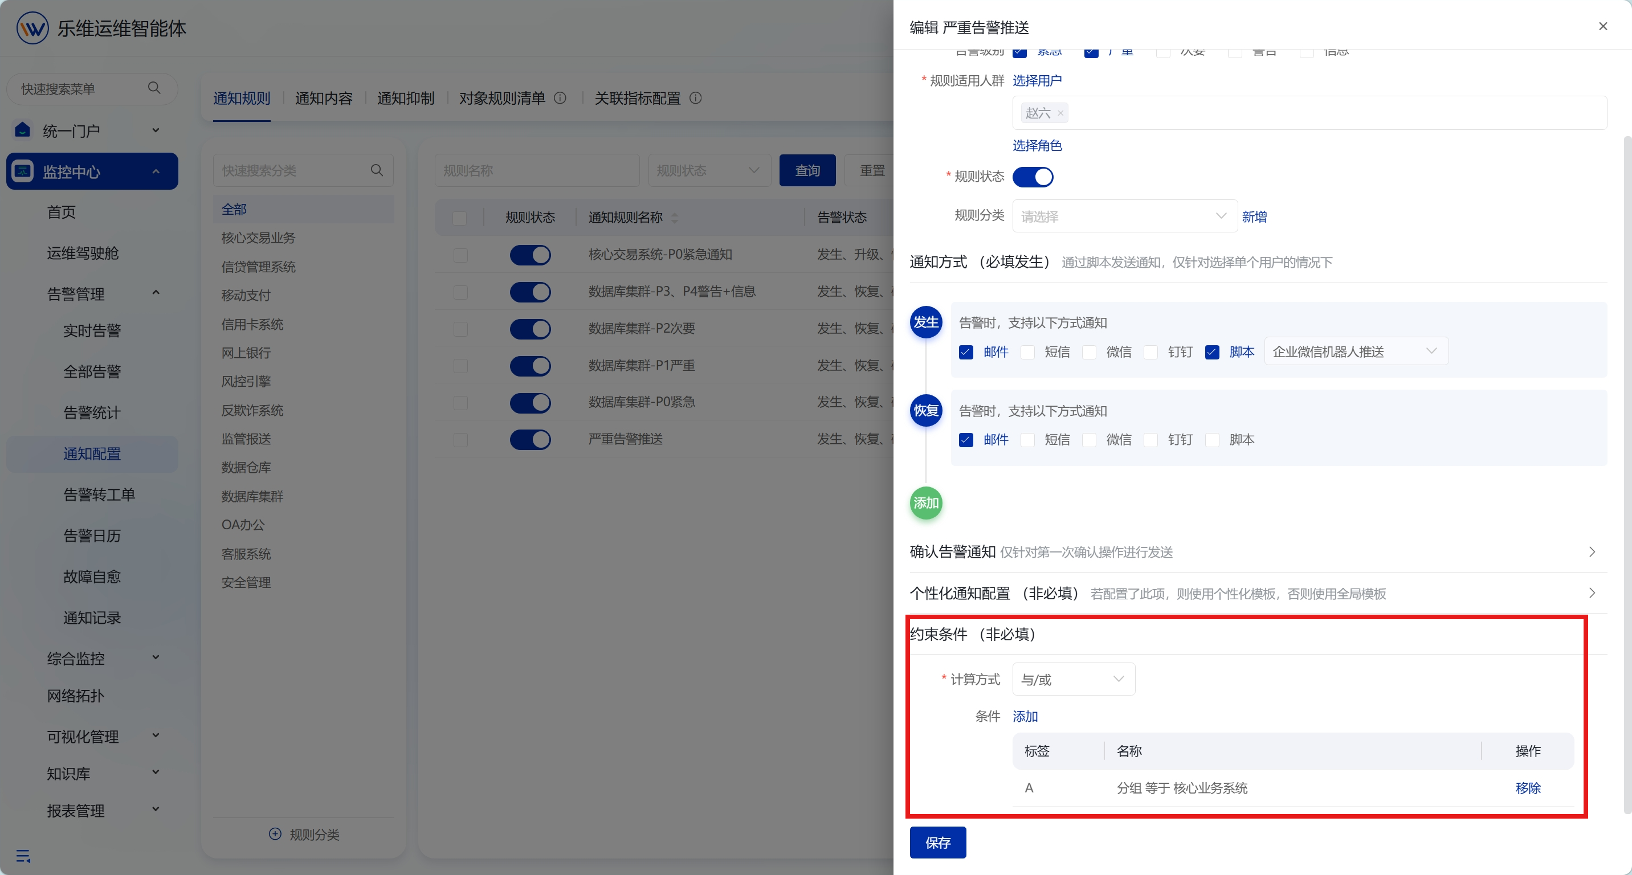Image resolution: width=1632 pixels, height=875 pixels.
Task: Click the 保存 button
Action: pyautogui.click(x=937, y=842)
